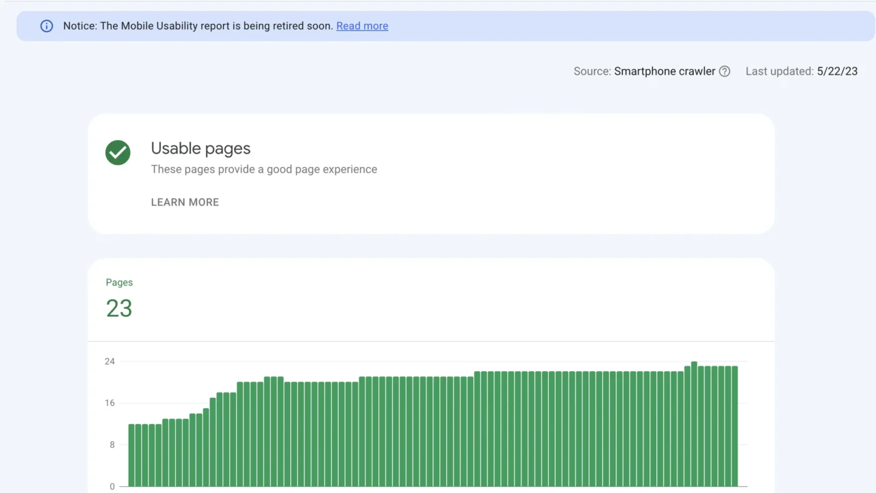Click the 24 label on the chart axis
This screenshot has height=493, width=876.
click(x=109, y=362)
